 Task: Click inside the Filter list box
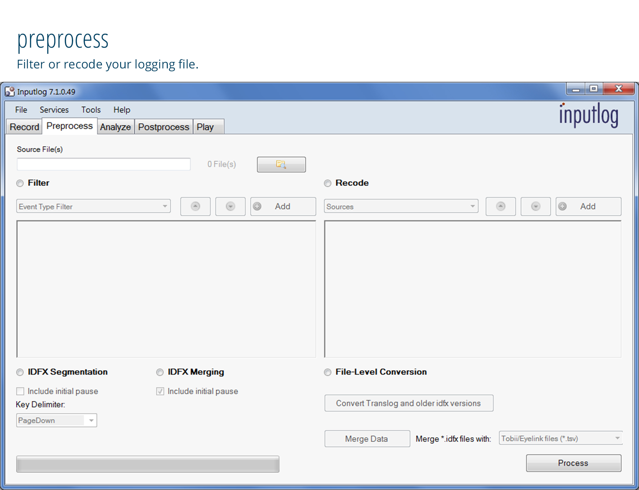pyautogui.click(x=166, y=289)
